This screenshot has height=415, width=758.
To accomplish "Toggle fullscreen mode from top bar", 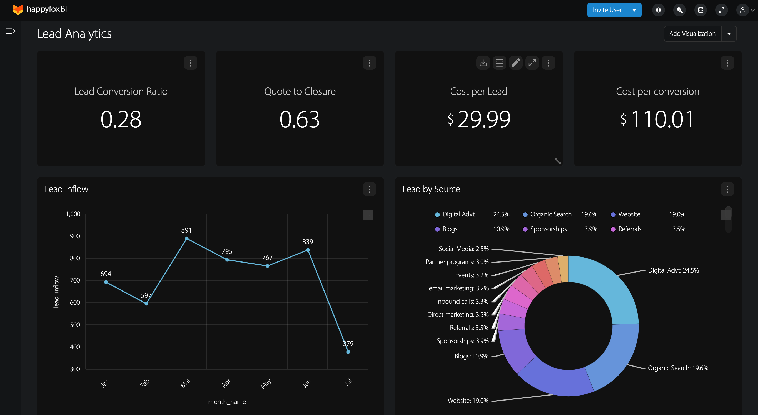I will point(721,10).
